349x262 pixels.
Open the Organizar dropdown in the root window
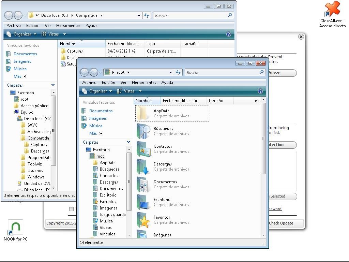[x=97, y=91]
